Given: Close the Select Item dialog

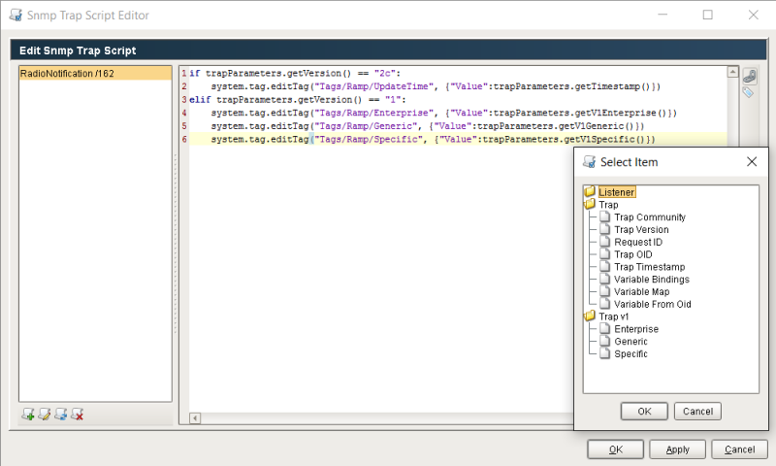Looking at the screenshot, I should (x=751, y=162).
